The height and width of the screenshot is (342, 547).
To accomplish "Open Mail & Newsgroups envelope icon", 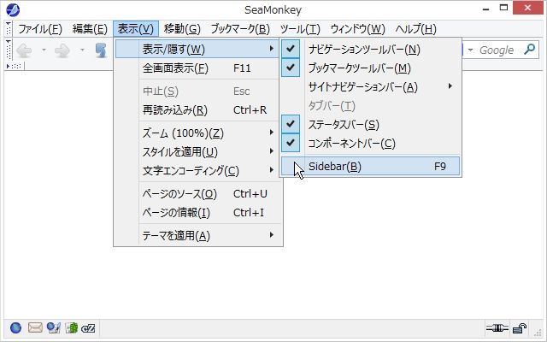I will pyautogui.click(x=35, y=327).
